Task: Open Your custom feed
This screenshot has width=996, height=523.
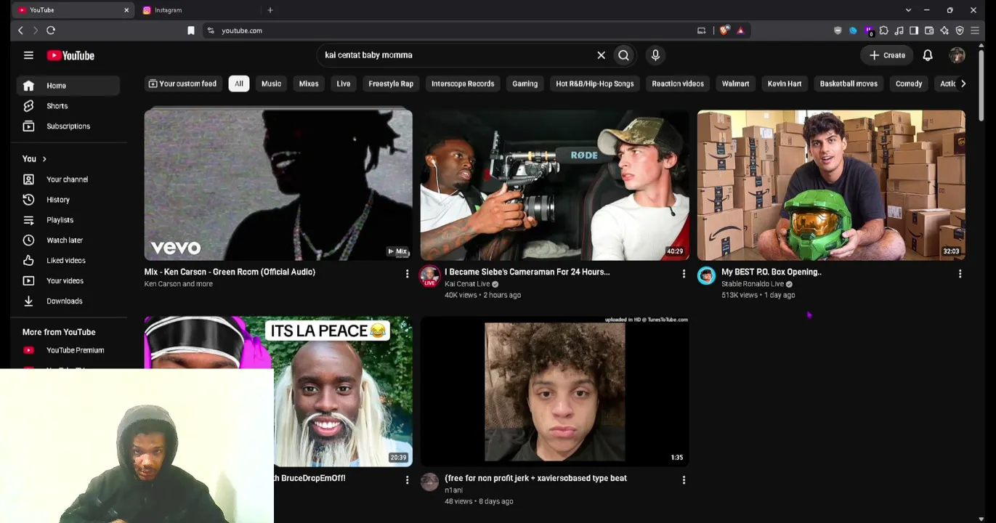Action: (x=182, y=84)
